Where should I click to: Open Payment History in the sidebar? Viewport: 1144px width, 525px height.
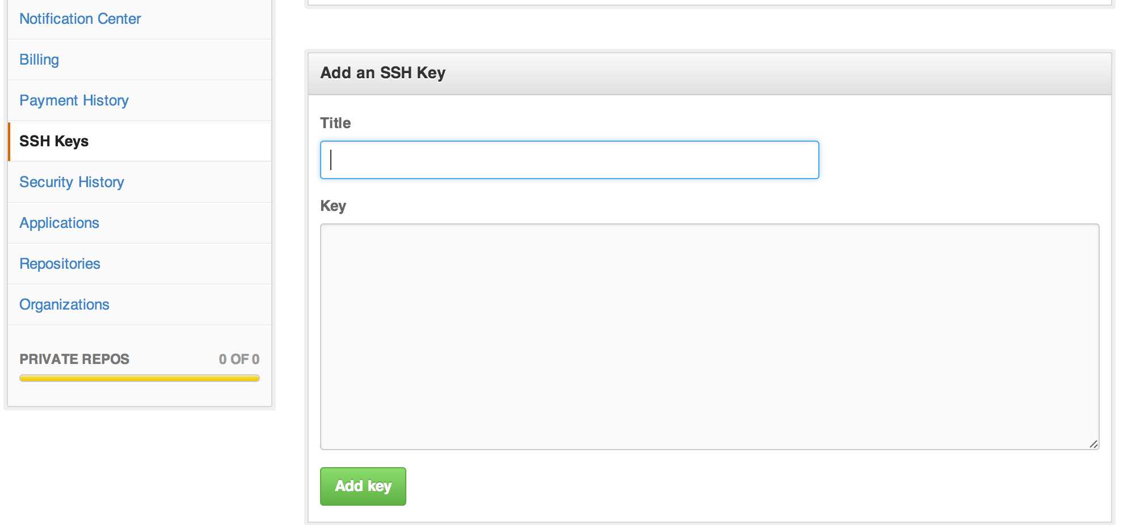click(74, 100)
